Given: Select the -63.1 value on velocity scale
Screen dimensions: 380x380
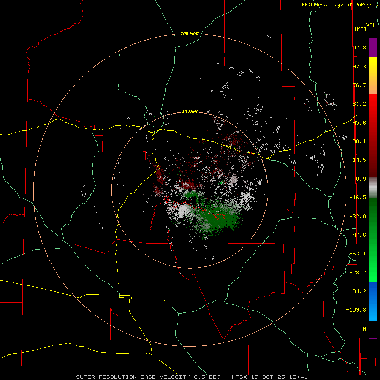Looking at the screenshot, I should [358, 254].
